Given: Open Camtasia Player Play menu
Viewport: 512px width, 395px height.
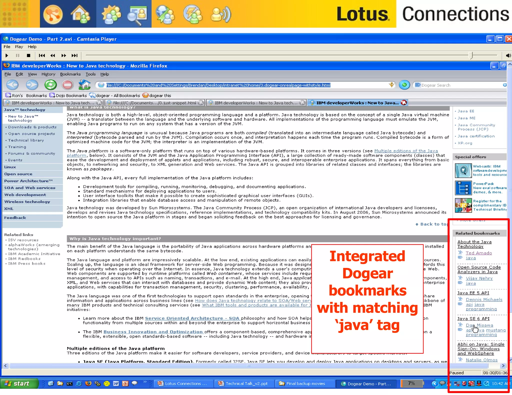Looking at the screenshot, I should 19,47.
